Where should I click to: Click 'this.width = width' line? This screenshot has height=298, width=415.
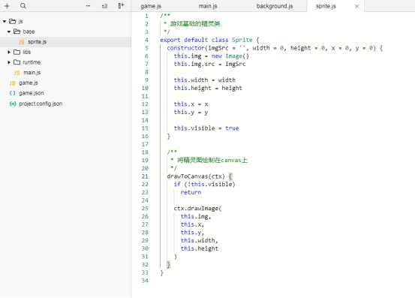click(x=205, y=80)
